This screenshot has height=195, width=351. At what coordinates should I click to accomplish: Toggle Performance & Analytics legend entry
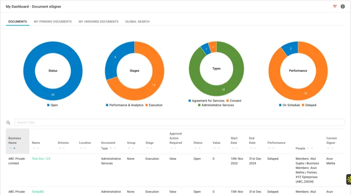pos(125,105)
